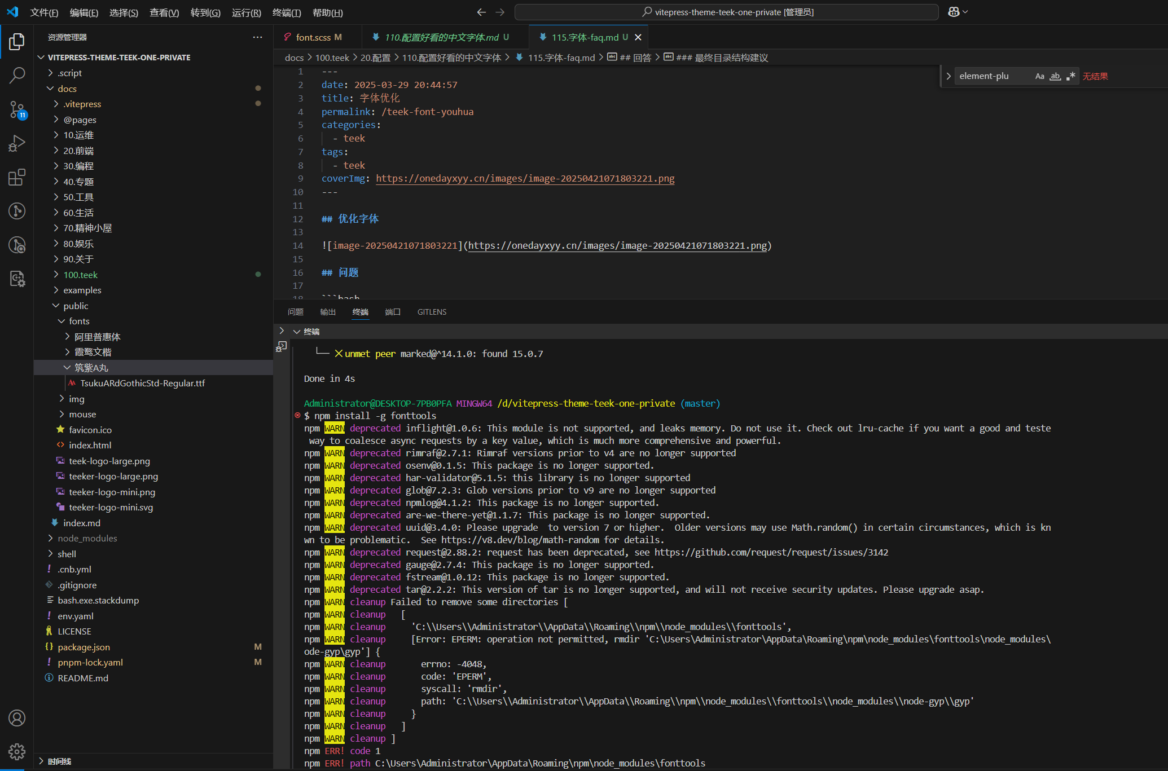
Task: Open the Explorer view in activity bar
Action: pyautogui.click(x=17, y=42)
